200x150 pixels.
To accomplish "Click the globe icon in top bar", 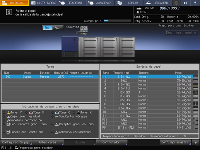I will coord(176,3).
